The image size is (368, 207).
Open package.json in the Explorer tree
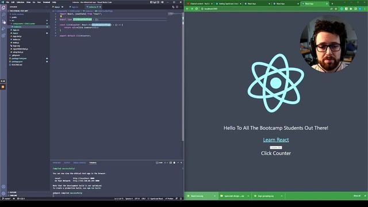pyautogui.click(x=17, y=62)
